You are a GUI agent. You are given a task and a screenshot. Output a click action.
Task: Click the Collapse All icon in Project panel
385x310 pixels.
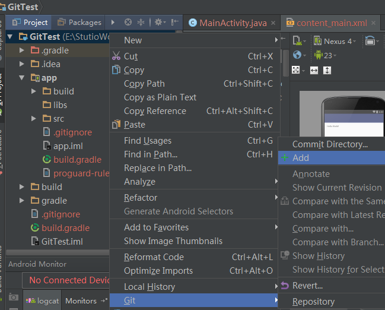[x=141, y=23]
